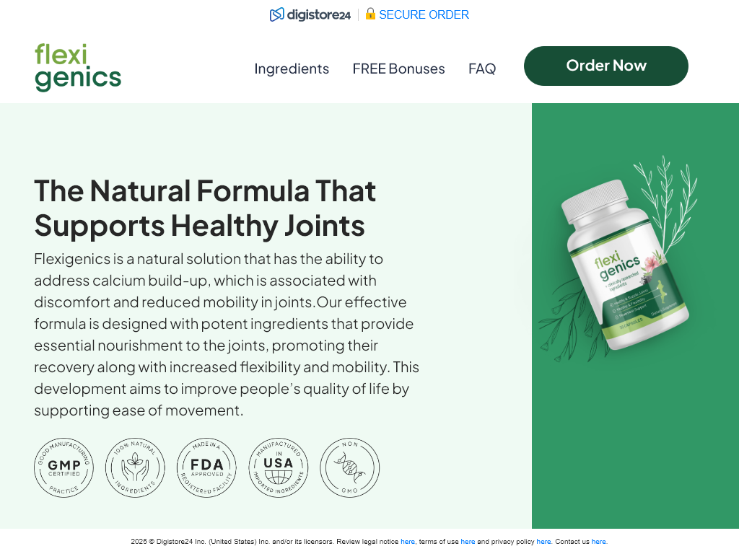Viewport: 739px width, 554px height.
Task: Click the Order Now button
Action: pos(606,66)
